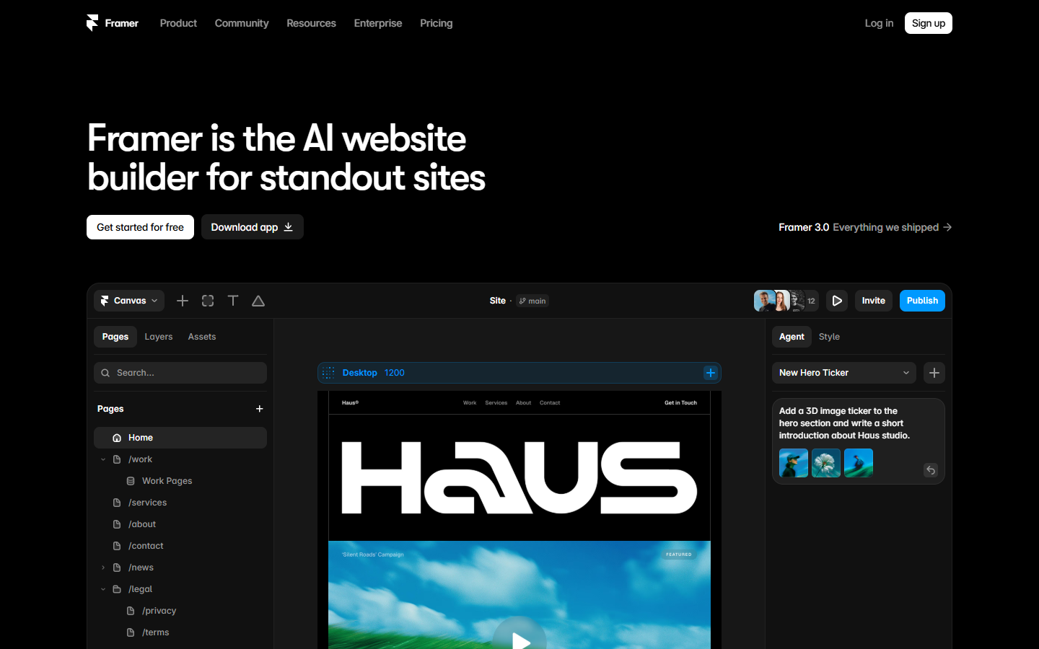Viewport: 1039px width, 649px height.
Task: Click the Desktop breakpoint label
Action: click(359, 373)
